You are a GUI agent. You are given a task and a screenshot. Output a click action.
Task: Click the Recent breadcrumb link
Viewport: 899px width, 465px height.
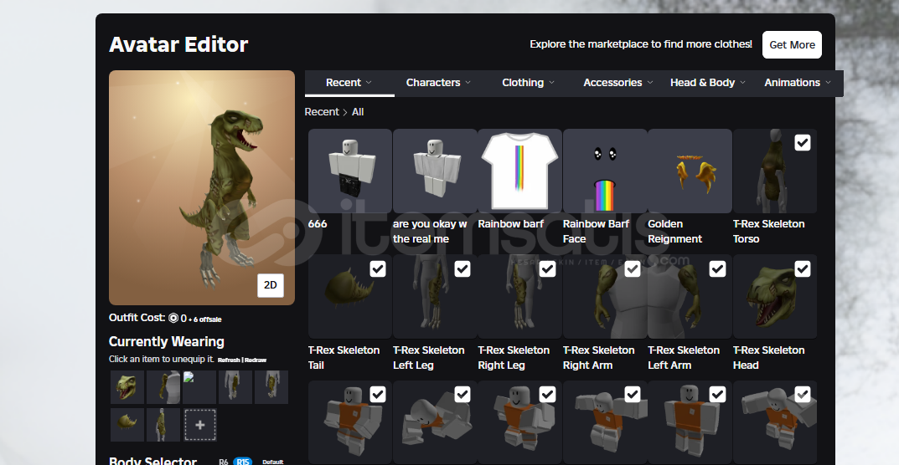point(322,112)
